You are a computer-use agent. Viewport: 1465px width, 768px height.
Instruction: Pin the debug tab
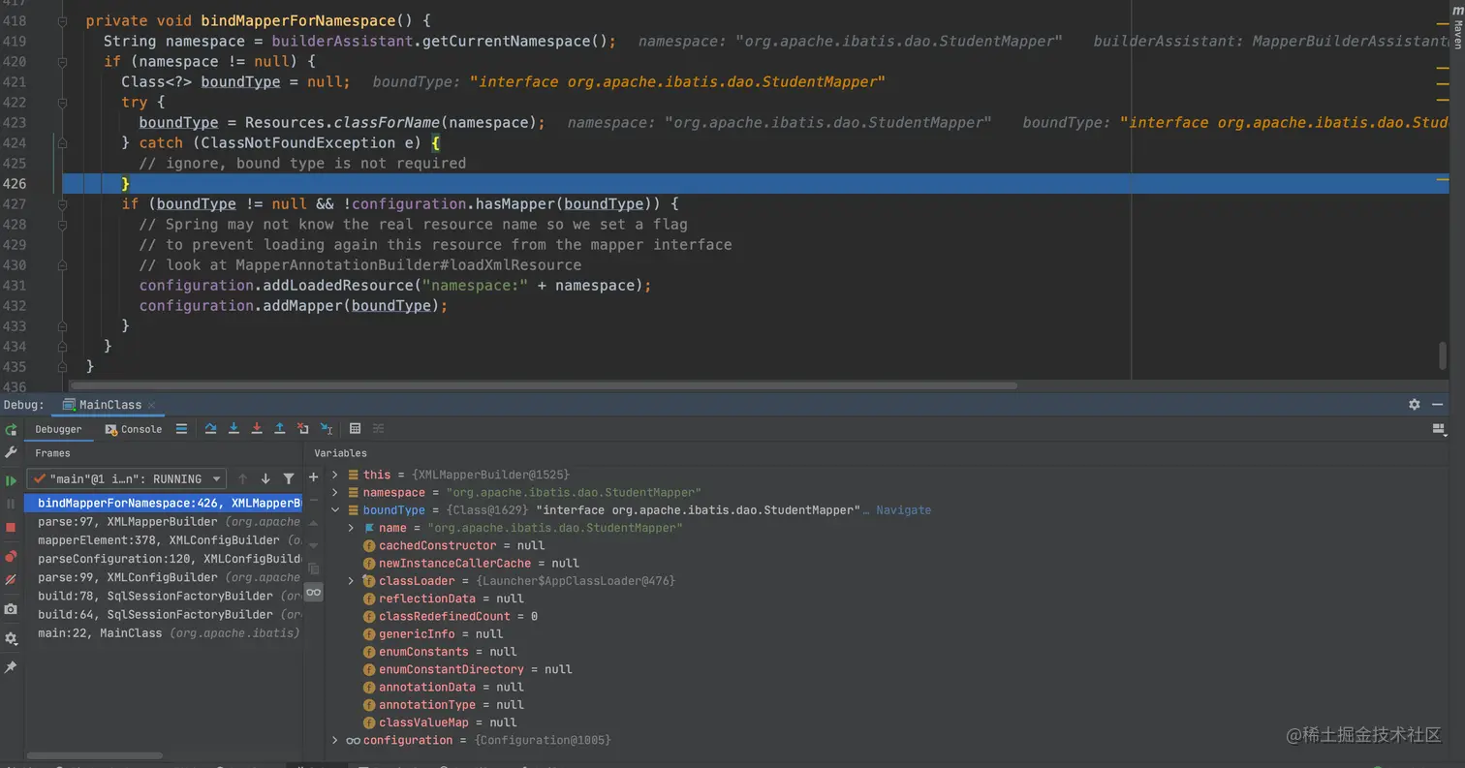pyautogui.click(x=11, y=667)
